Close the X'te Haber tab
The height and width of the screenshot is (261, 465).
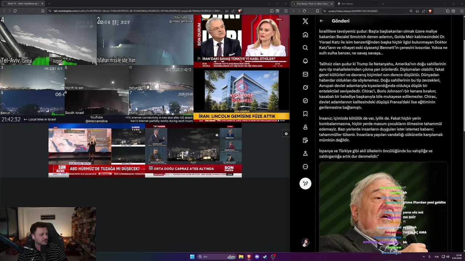pyautogui.click(x=331, y=4)
